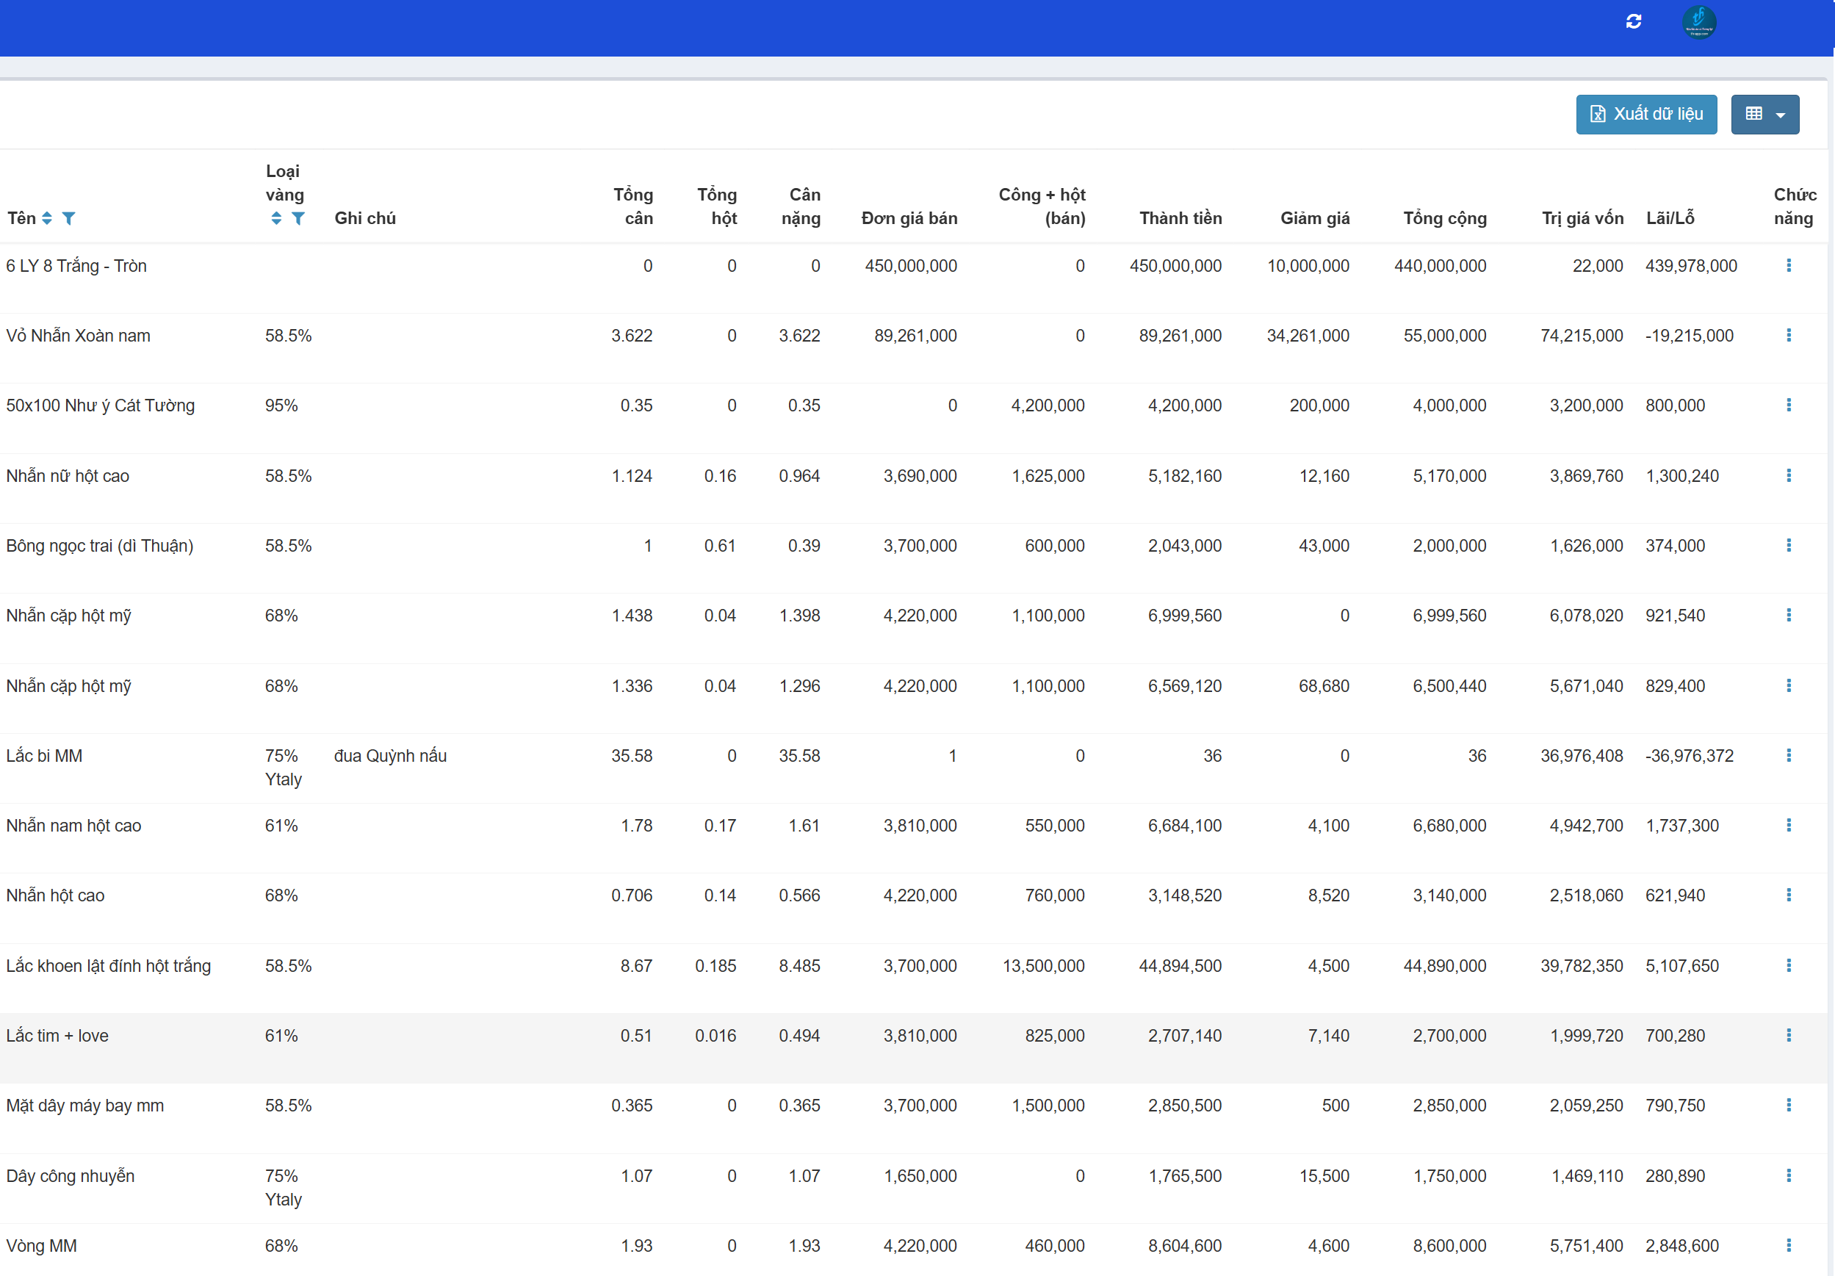Open actions menu for Nhẫn nam hột cao
This screenshot has width=1835, height=1276.
[x=1789, y=826]
